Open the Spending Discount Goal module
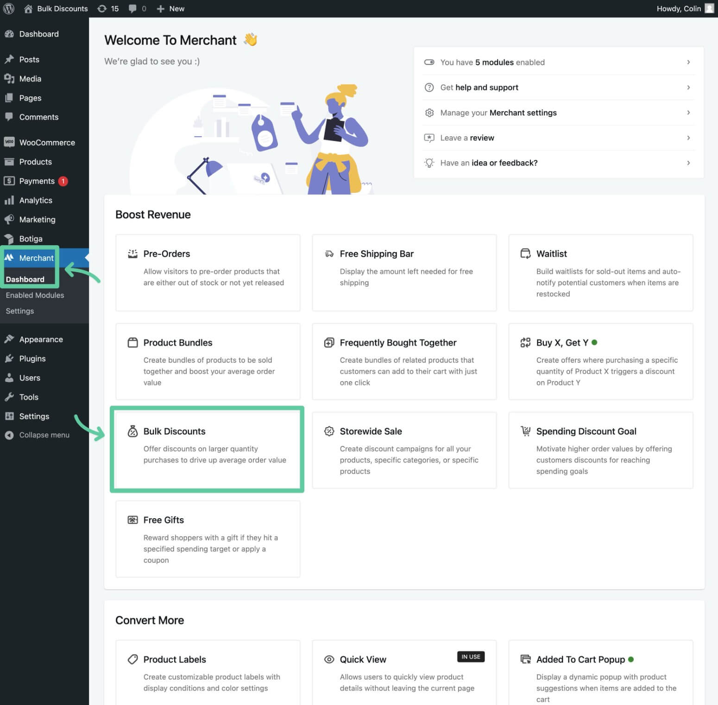The height and width of the screenshot is (705, 718). click(x=601, y=450)
